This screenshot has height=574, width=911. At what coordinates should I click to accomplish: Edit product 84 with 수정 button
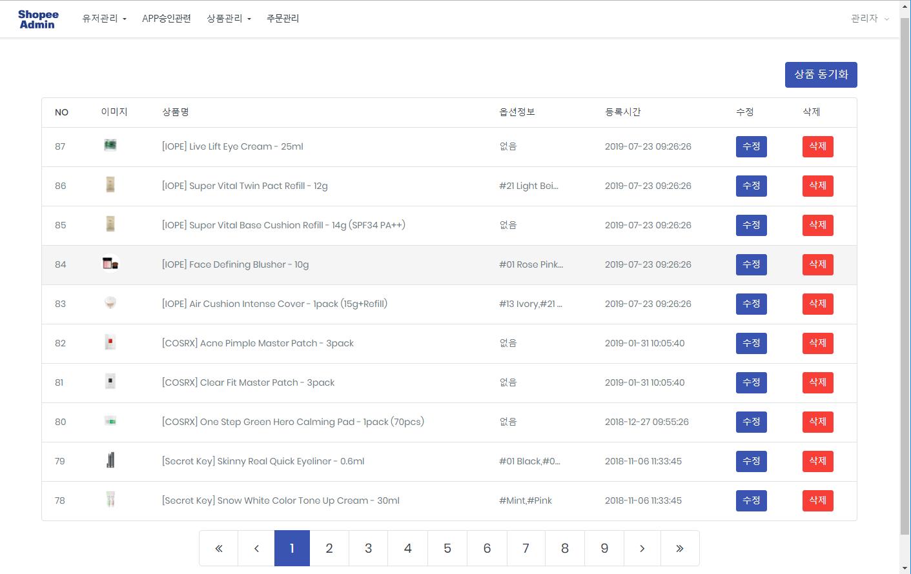pos(751,264)
